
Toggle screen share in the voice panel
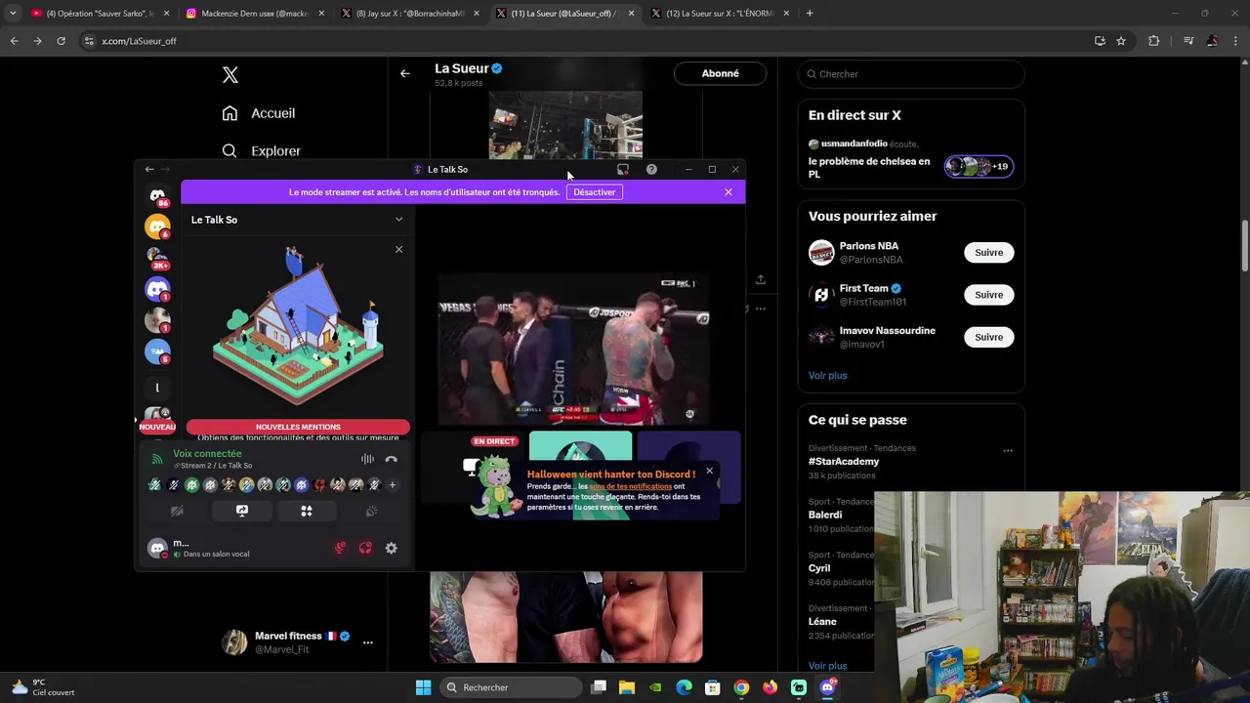point(242,511)
